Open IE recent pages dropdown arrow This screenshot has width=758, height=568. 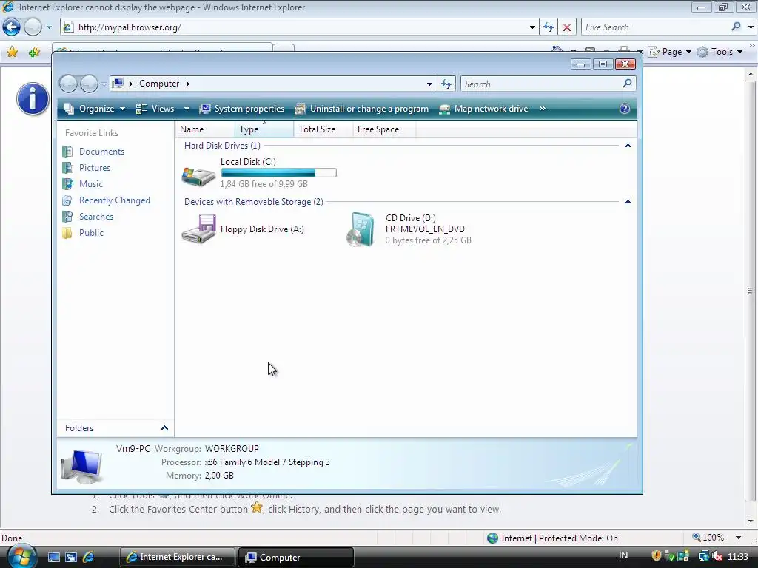pyautogui.click(x=49, y=27)
